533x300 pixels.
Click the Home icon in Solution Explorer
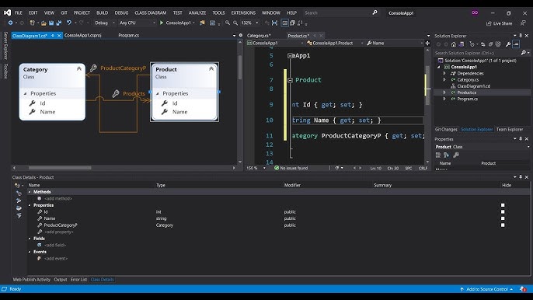454,44
